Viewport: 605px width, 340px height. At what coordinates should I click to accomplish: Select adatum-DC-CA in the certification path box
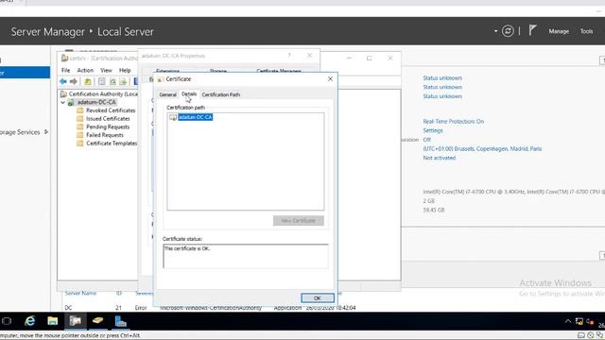tap(196, 117)
